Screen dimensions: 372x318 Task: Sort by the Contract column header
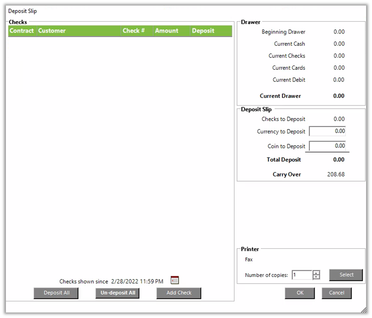click(x=22, y=31)
